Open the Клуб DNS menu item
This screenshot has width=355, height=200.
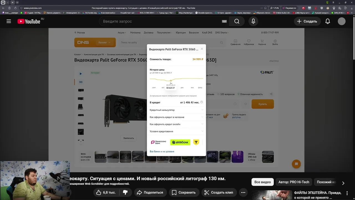tap(207, 32)
